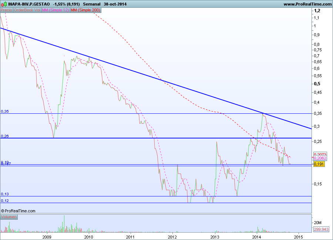Click the 30-oct-2014 date label
The height and width of the screenshot is (240, 333).
(x=115, y=4)
